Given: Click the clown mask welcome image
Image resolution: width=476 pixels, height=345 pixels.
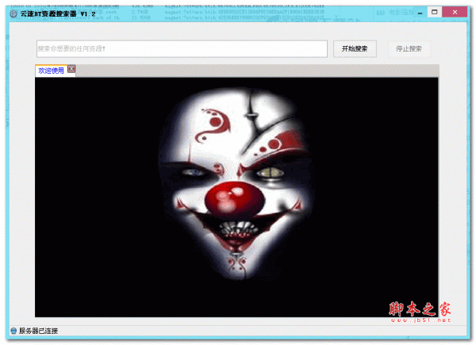Looking at the screenshot, I should [x=236, y=197].
